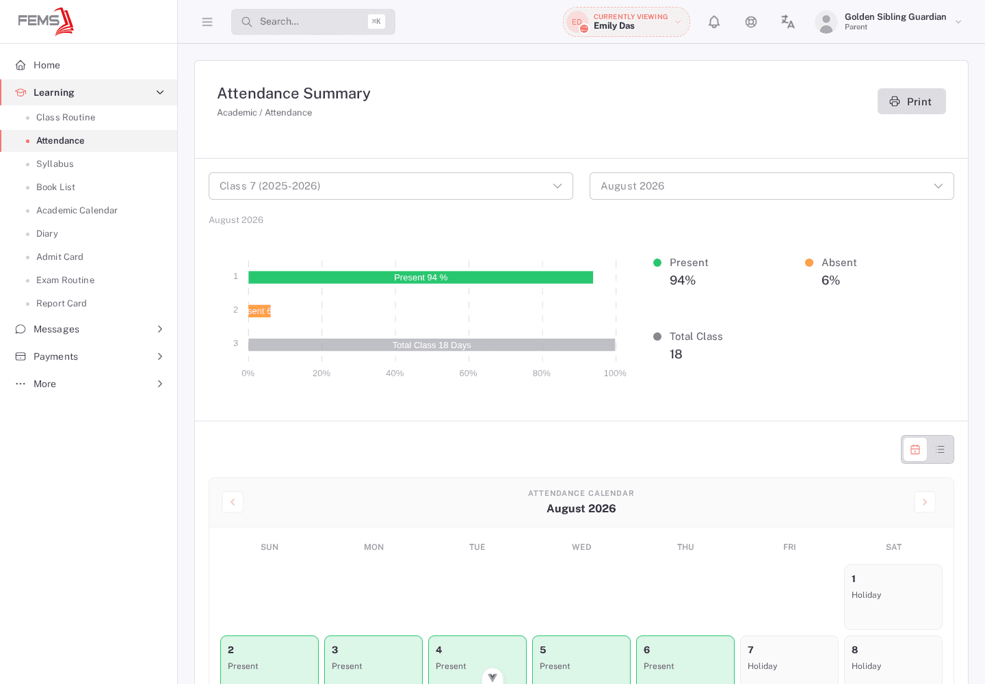Image resolution: width=985 pixels, height=684 pixels.
Task: Select the August 1 Holiday cell
Action: pos(893,597)
